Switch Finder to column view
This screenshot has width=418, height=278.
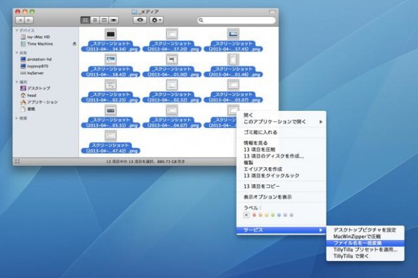(103, 20)
